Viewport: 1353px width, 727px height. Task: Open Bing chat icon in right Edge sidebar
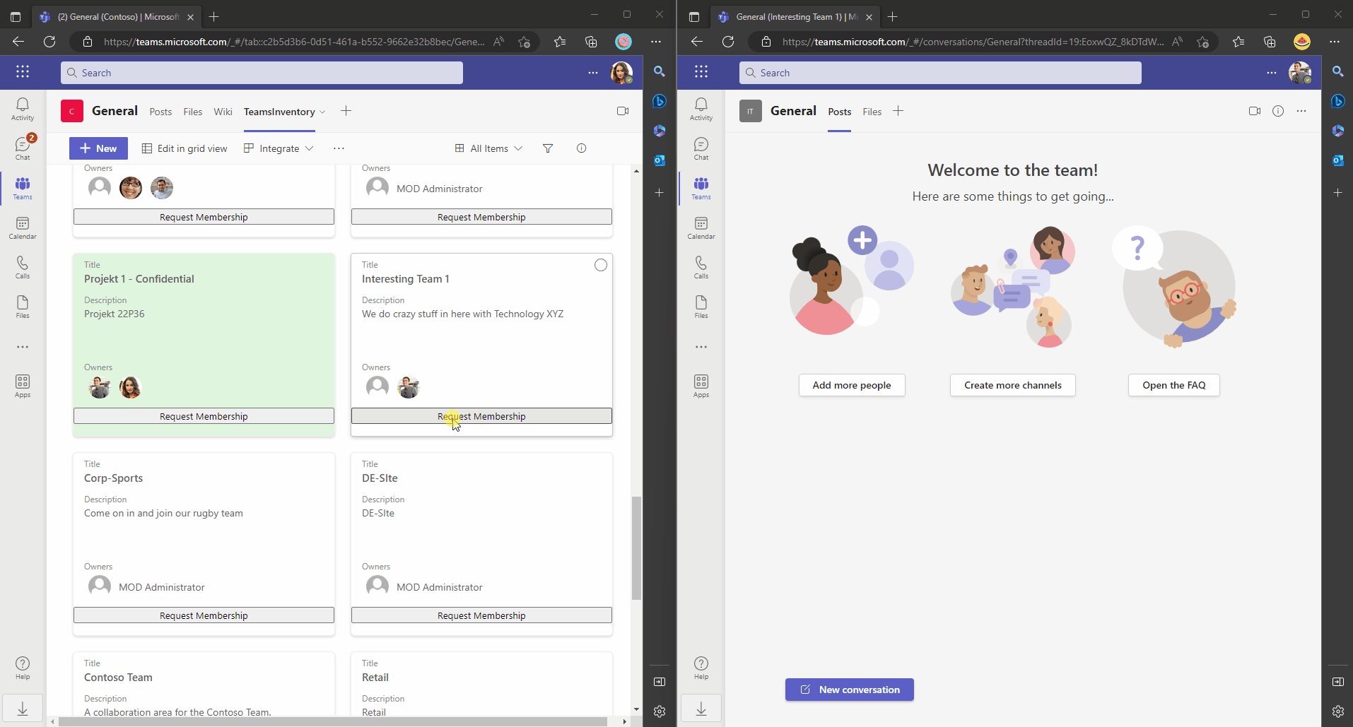pos(1338,101)
